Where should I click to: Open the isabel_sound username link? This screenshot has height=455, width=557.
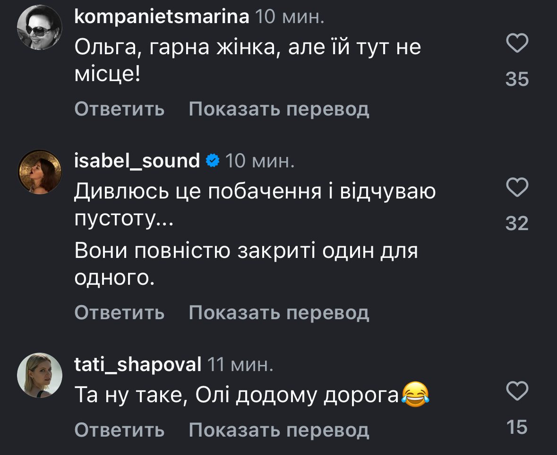[x=137, y=161]
